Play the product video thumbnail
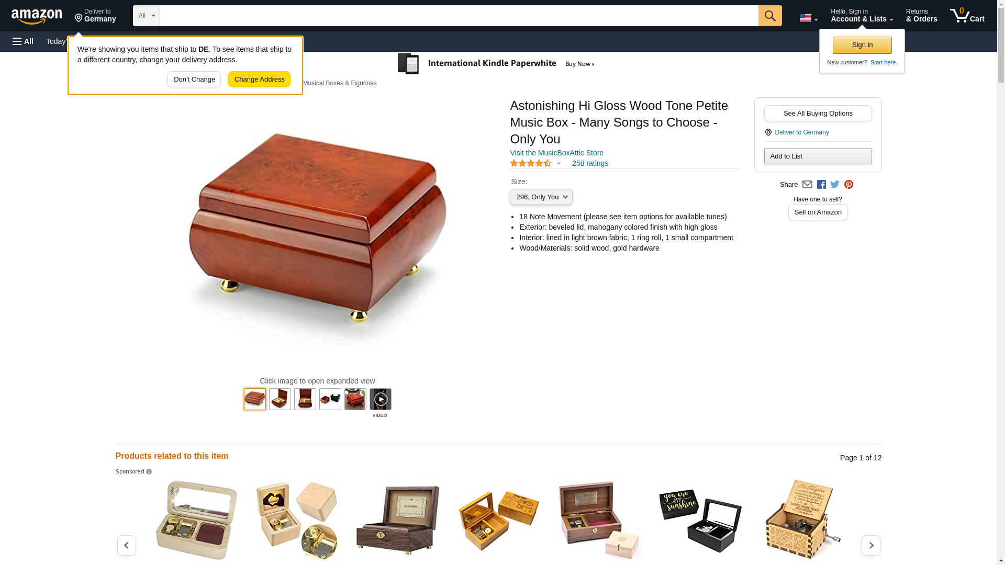The height and width of the screenshot is (565, 1005). [x=380, y=399]
